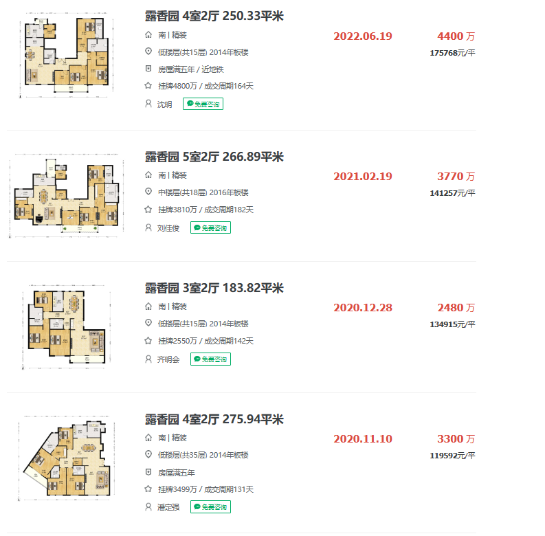This screenshot has height=536, width=545.
Task: Click the agent person icon beside 潘定强
Action: [x=148, y=507]
